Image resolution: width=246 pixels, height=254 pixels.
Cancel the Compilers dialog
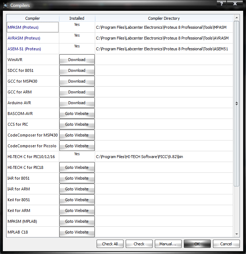click(x=226, y=244)
